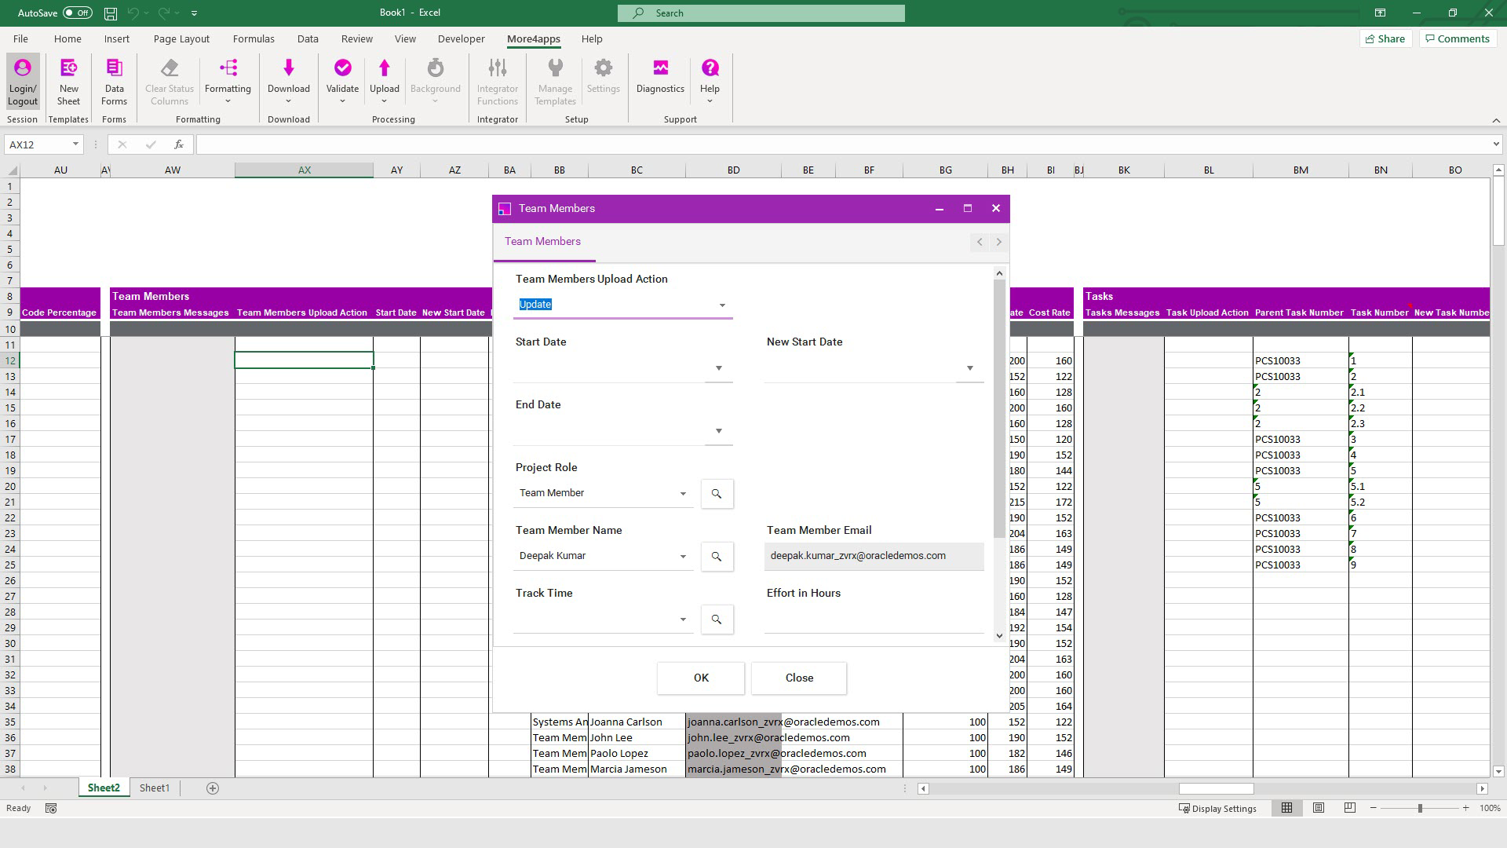Open the Formulas ribbon tab

(254, 38)
